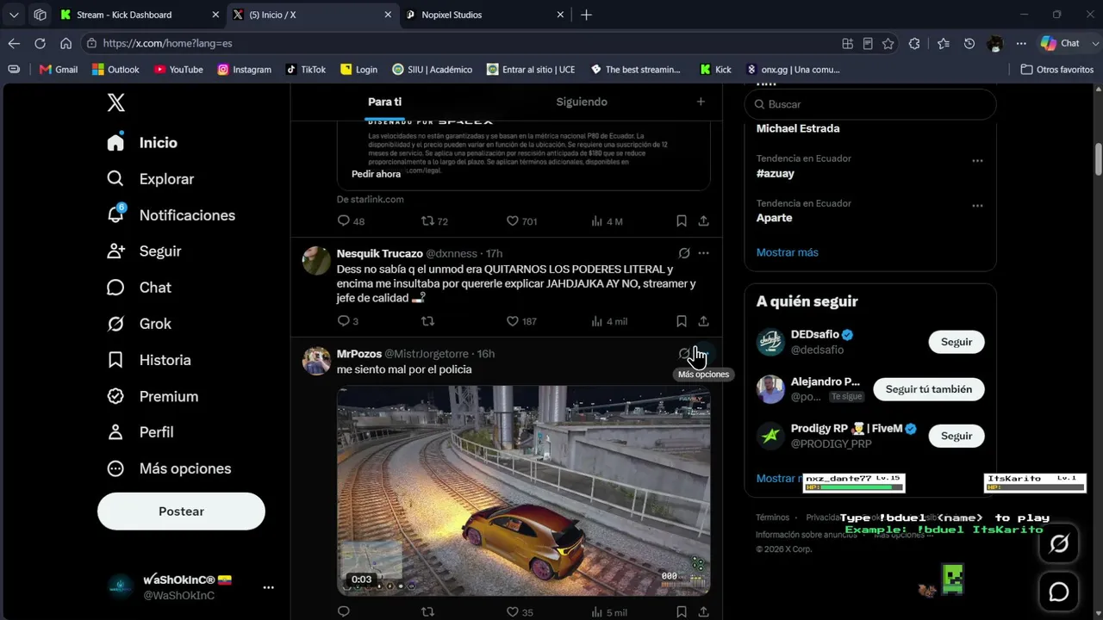Open Explorar from the X sidebar
Viewport: 1103px width, 620px height.
[x=150, y=179]
